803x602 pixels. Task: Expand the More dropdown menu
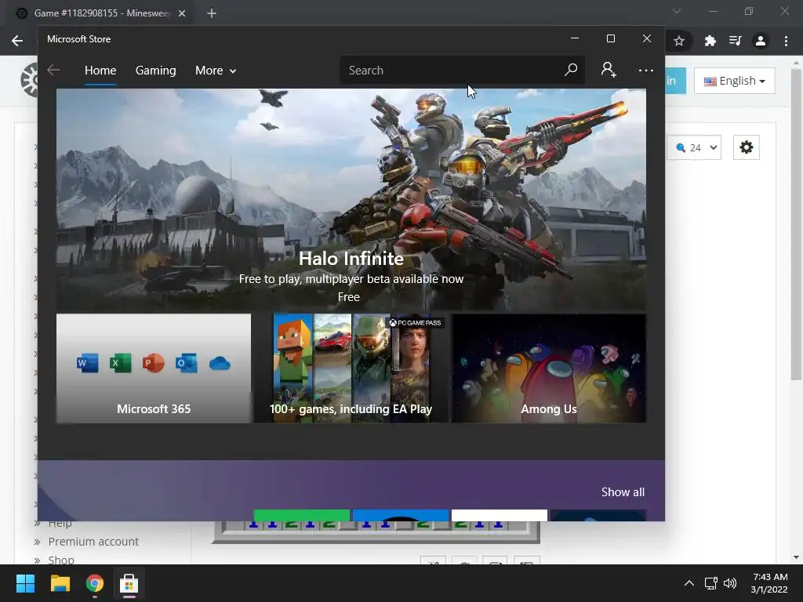216,70
